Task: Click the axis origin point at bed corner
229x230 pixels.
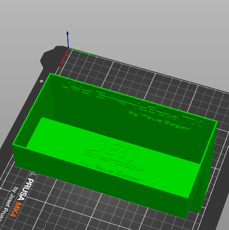Action: [x=69, y=48]
